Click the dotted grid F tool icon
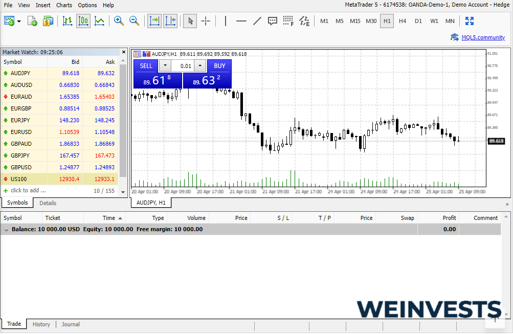Screen dimensions: 513x334 288,21
